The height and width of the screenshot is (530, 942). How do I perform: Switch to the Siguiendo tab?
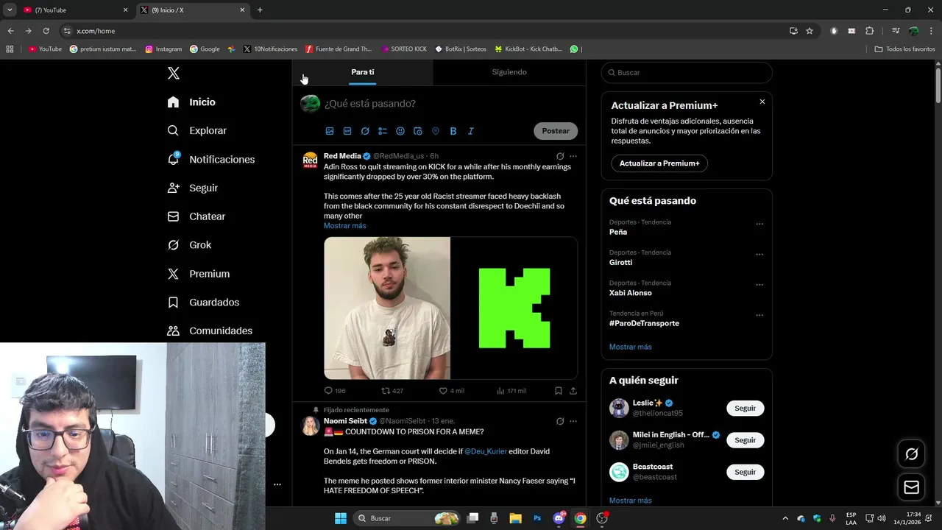pyautogui.click(x=509, y=72)
